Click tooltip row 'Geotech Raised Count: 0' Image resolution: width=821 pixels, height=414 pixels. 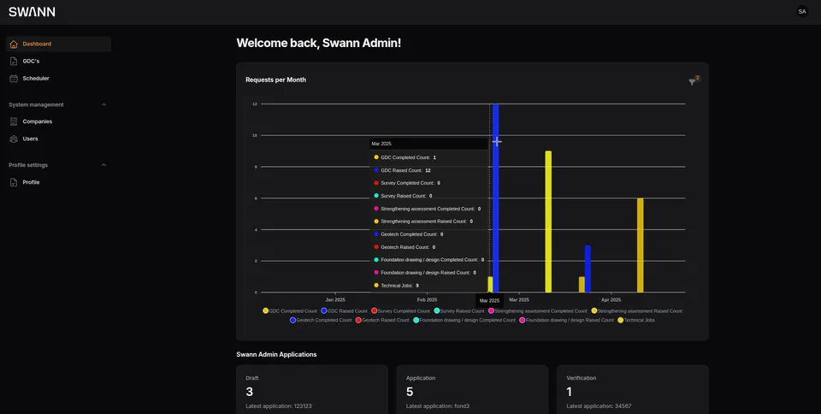(x=405, y=247)
